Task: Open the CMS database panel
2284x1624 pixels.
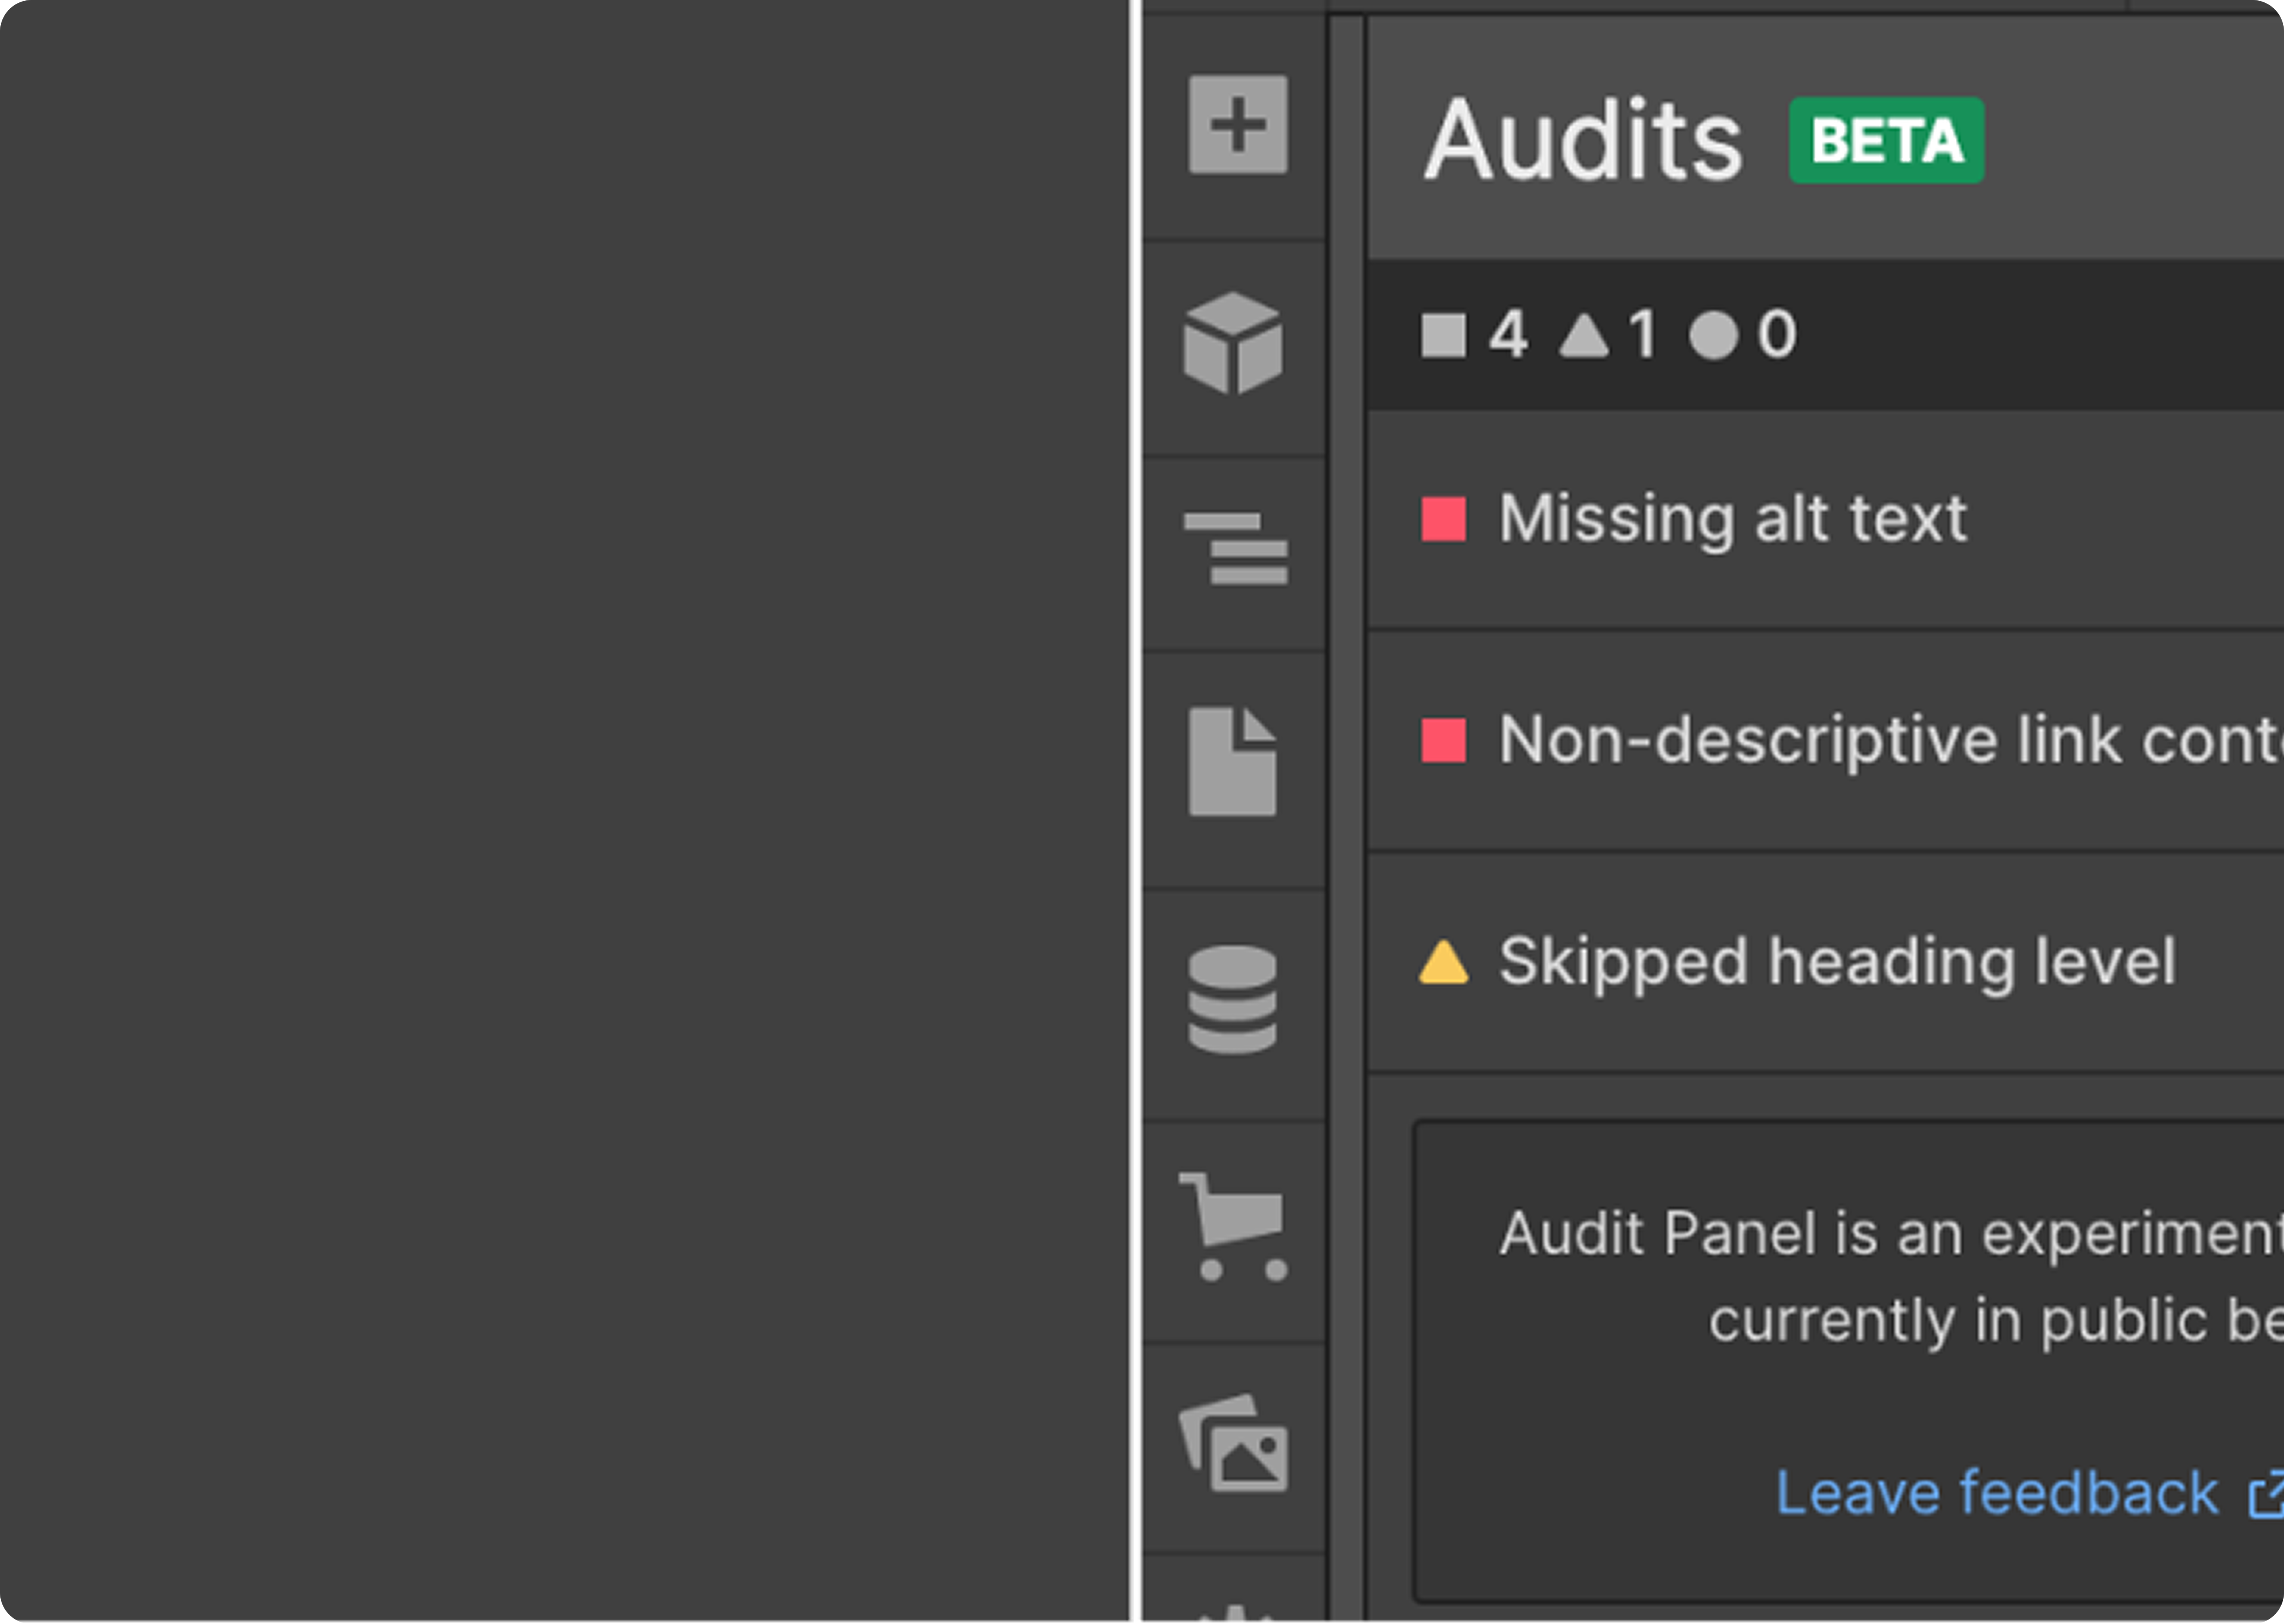Action: click(1232, 1000)
